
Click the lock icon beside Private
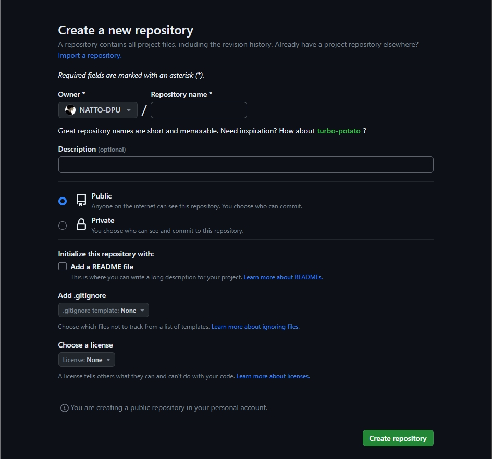pos(81,224)
